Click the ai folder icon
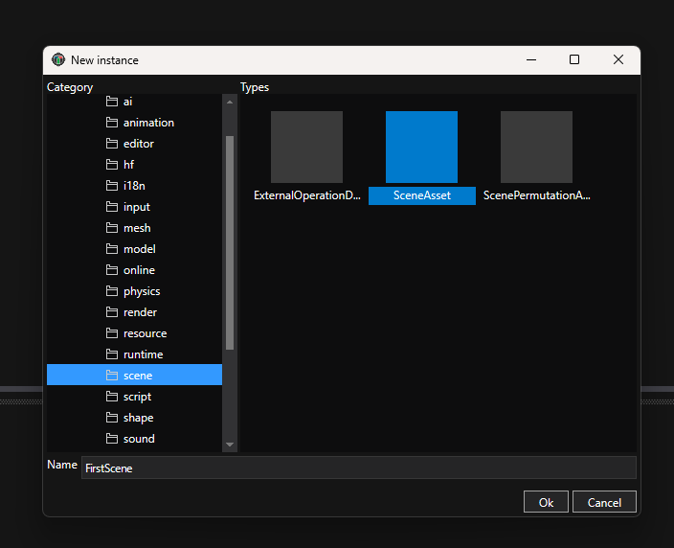 [x=112, y=102]
